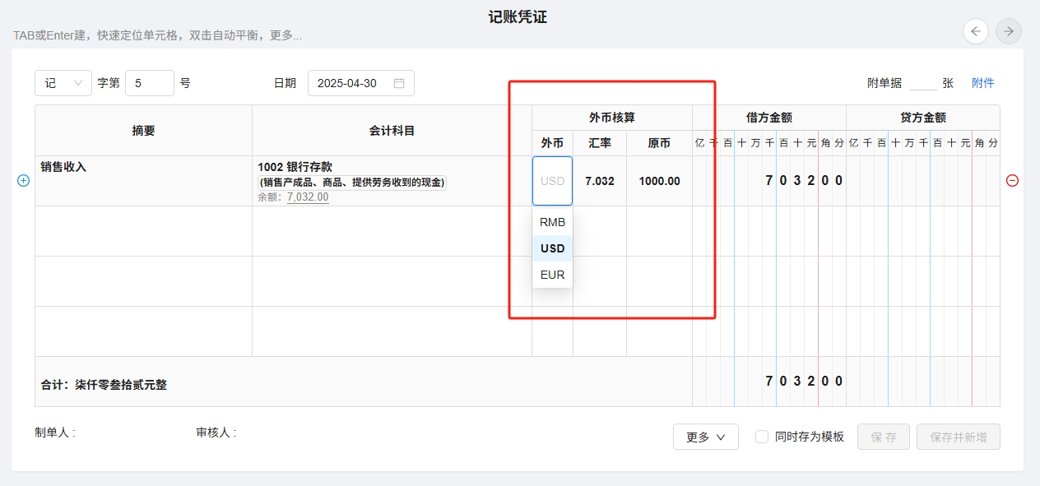Toggle the 同时存为模板 checkbox
This screenshot has width=1040, height=486.
pos(762,437)
